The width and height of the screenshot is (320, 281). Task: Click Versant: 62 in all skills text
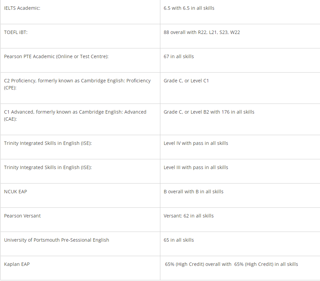189,216
